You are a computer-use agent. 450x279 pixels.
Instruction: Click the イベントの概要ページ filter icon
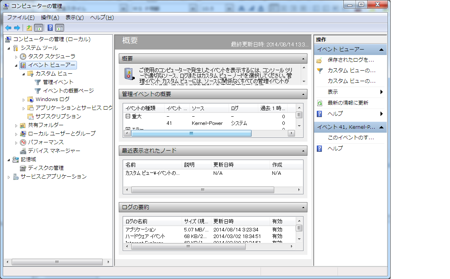click(37, 91)
